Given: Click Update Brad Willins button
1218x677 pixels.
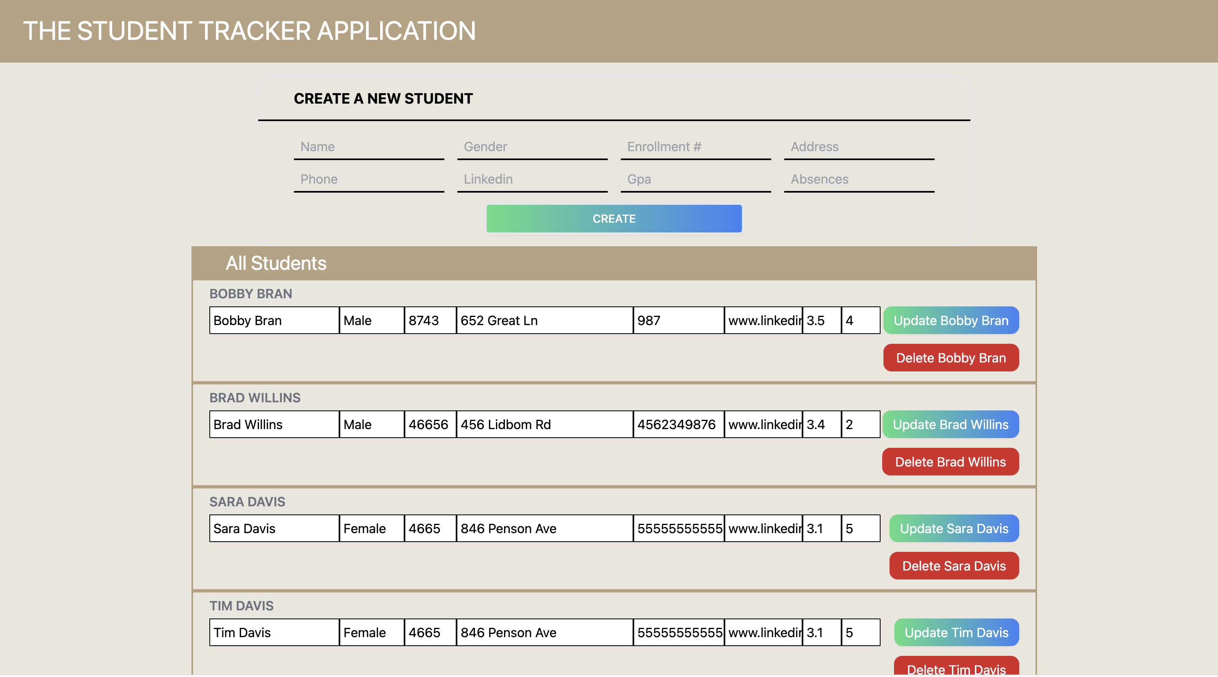Looking at the screenshot, I should 950,425.
